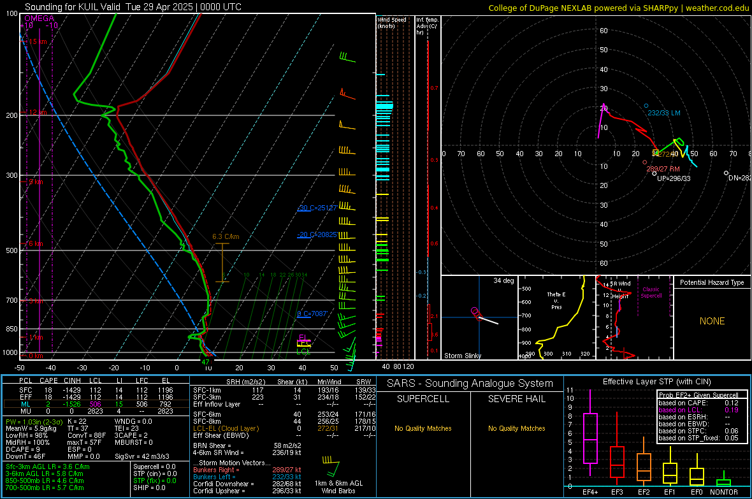Click the 0 C=7087' freezing level label
752x499 pixels.
(x=312, y=314)
